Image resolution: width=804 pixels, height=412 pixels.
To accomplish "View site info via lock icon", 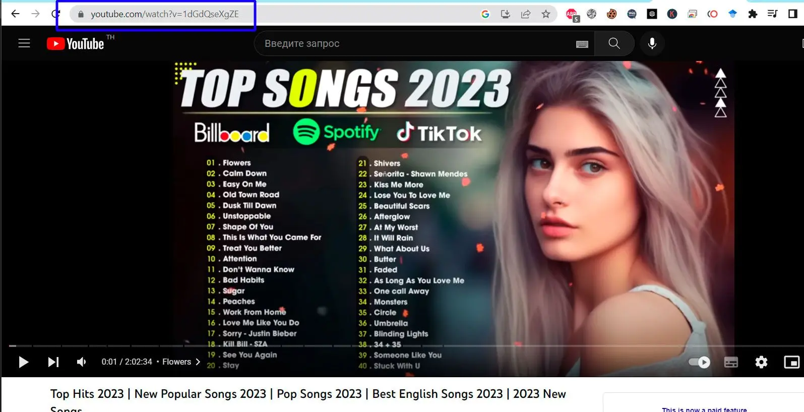I will tap(80, 14).
